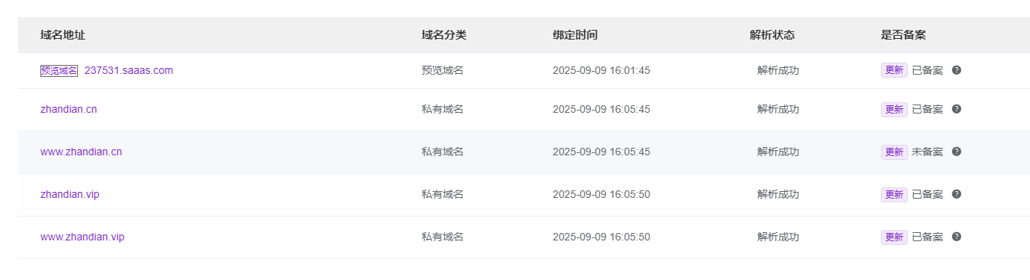Click help icon in www.zhandian.vip row
The image size is (1030, 280).
pyautogui.click(x=957, y=237)
